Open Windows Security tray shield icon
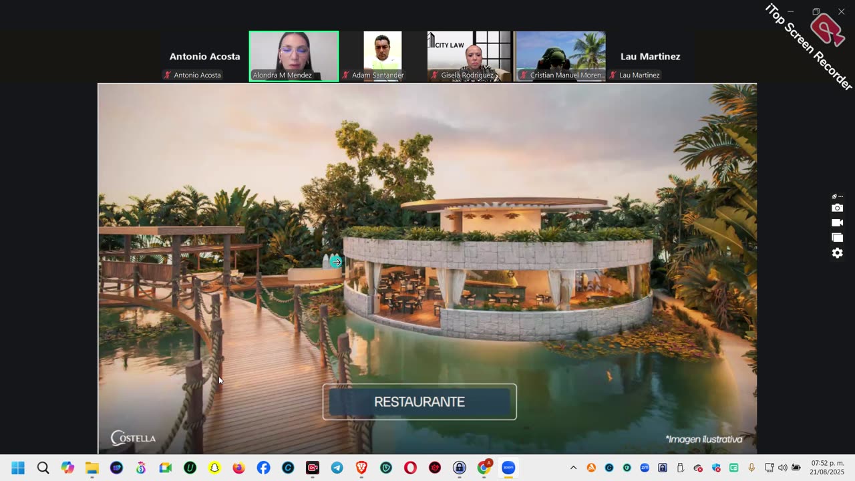The width and height of the screenshot is (855, 481). [x=716, y=468]
